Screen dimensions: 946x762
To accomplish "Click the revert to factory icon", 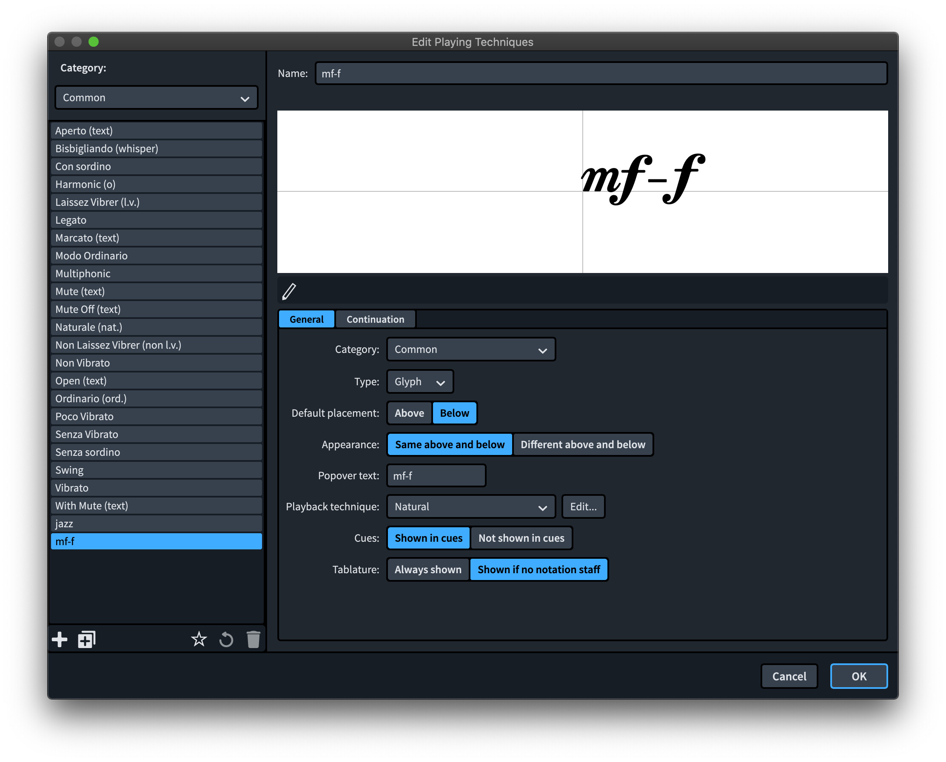I will point(226,640).
